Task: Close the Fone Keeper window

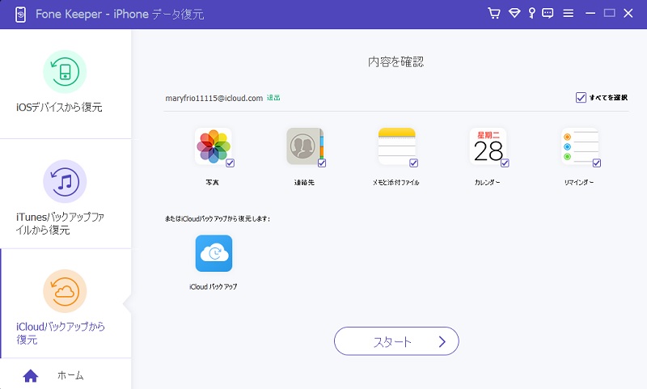Action: pyautogui.click(x=628, y=13)
